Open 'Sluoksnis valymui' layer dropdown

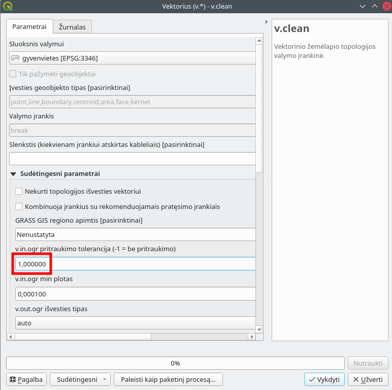click(133, 58)
